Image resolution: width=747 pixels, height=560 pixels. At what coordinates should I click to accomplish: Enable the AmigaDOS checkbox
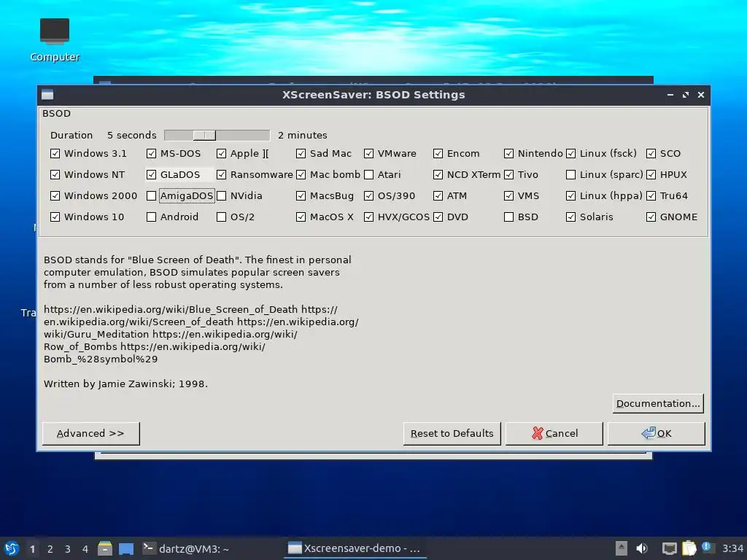pos(152,195)
